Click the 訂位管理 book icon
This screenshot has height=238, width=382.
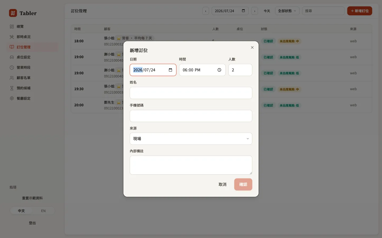(12, 47)
